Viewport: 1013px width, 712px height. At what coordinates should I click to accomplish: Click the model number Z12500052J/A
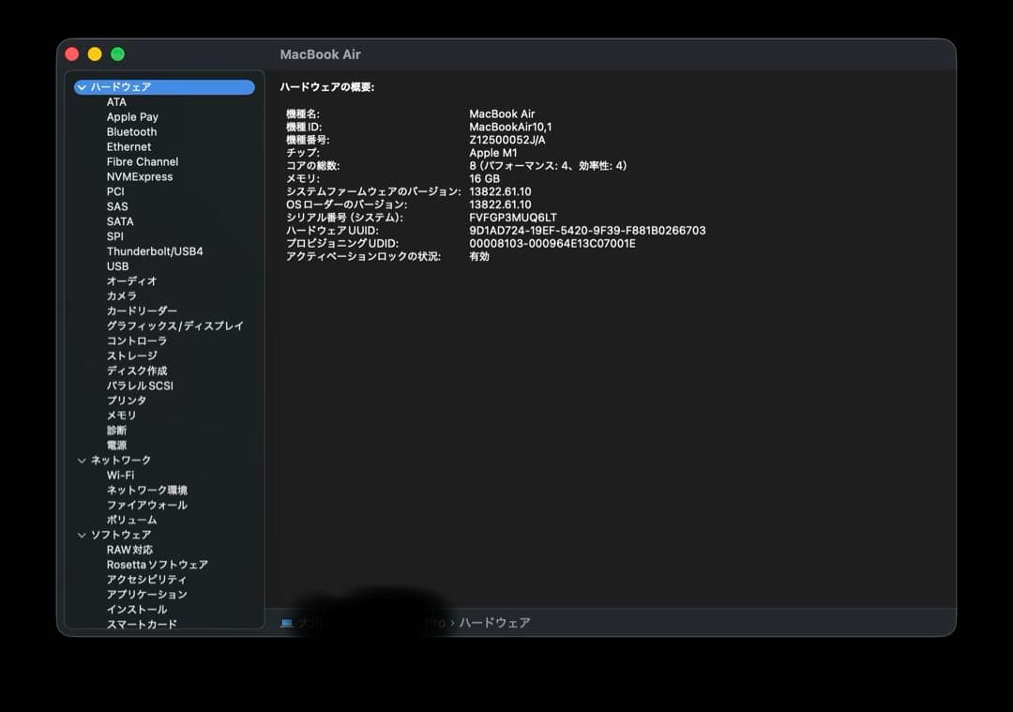click(507, 140)
